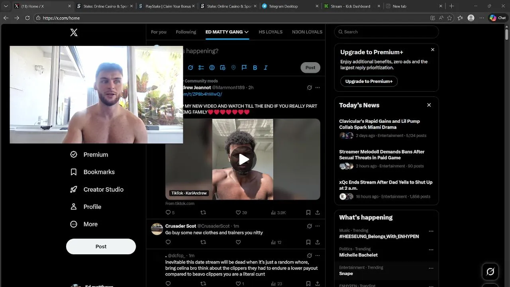Image resolution: width=510 pixels, height=287 pixels.
Task: Click the grey Post button in the composer
Action: tap(310, 68)
